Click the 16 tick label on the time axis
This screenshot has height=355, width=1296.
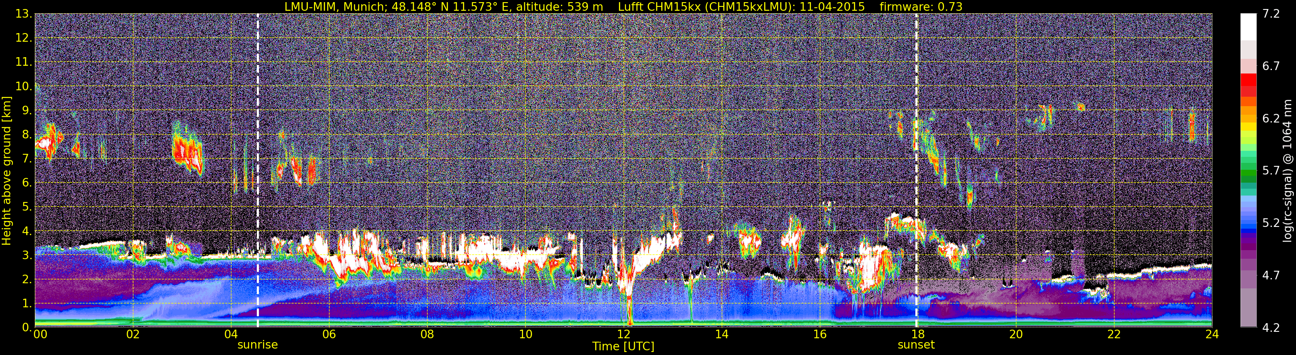coord(819,334)
